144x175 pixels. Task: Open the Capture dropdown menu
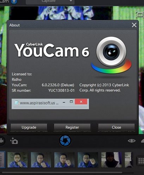pyautogui.click(x=50, y=2)
